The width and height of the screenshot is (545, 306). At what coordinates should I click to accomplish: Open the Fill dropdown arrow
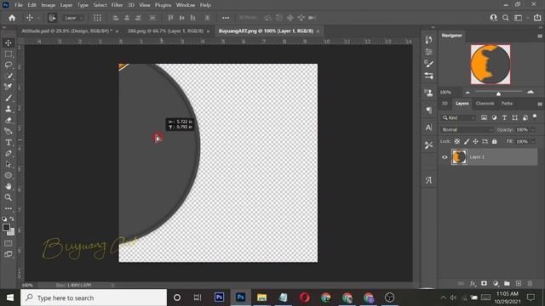pyautogui.click(x=533, y=142)
